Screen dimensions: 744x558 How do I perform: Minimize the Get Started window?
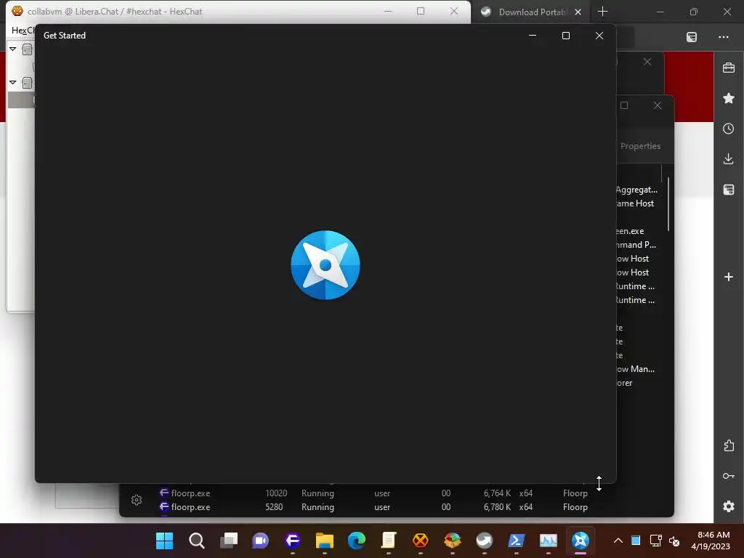click(x=533, y=36)
